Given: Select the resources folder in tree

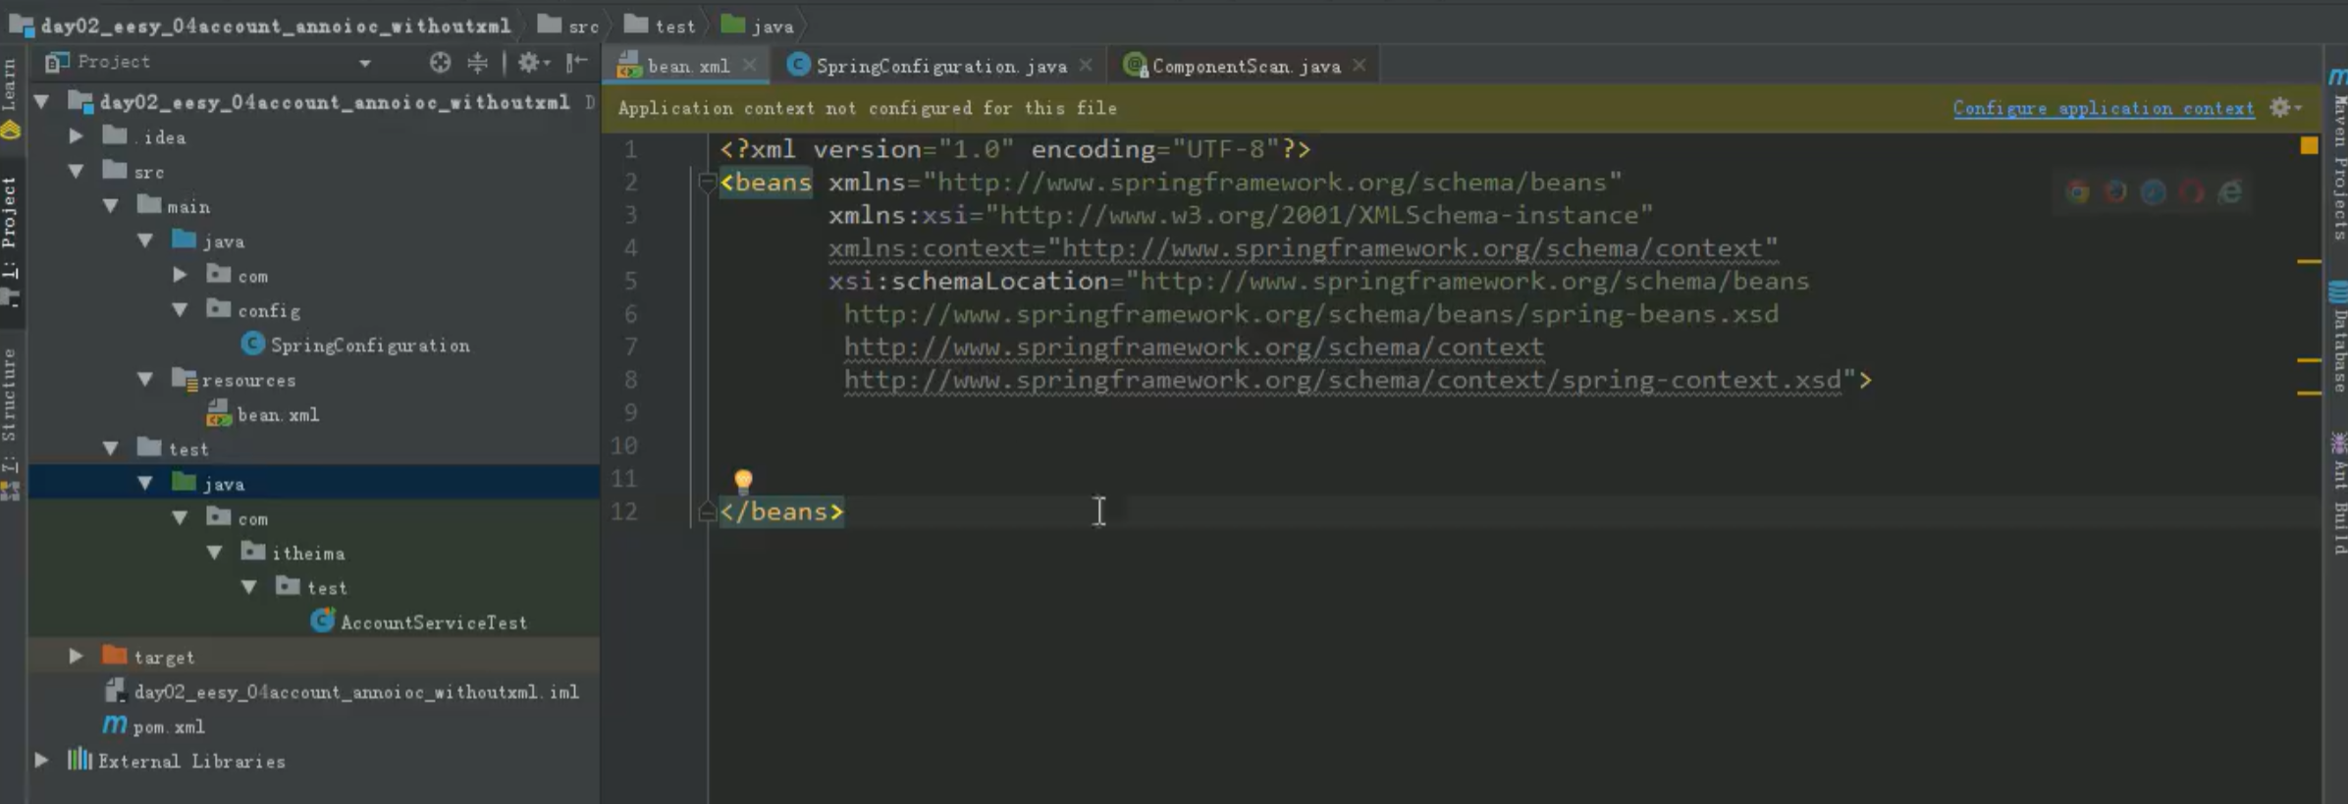Looking at the screenshot, I should [234, 379].
